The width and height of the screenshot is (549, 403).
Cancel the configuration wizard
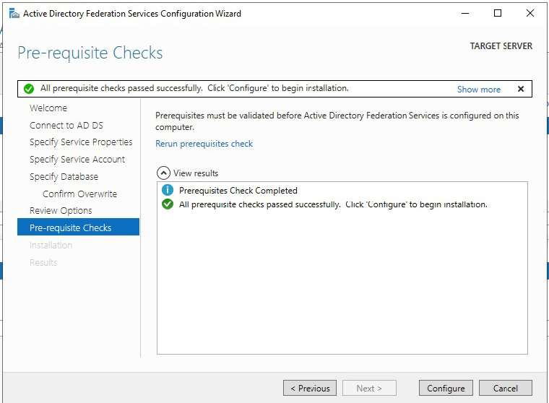tap(505, 388)
